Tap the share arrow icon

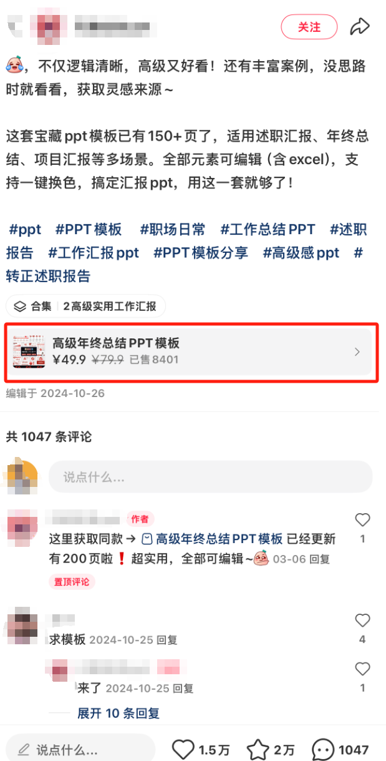[360, 27]
